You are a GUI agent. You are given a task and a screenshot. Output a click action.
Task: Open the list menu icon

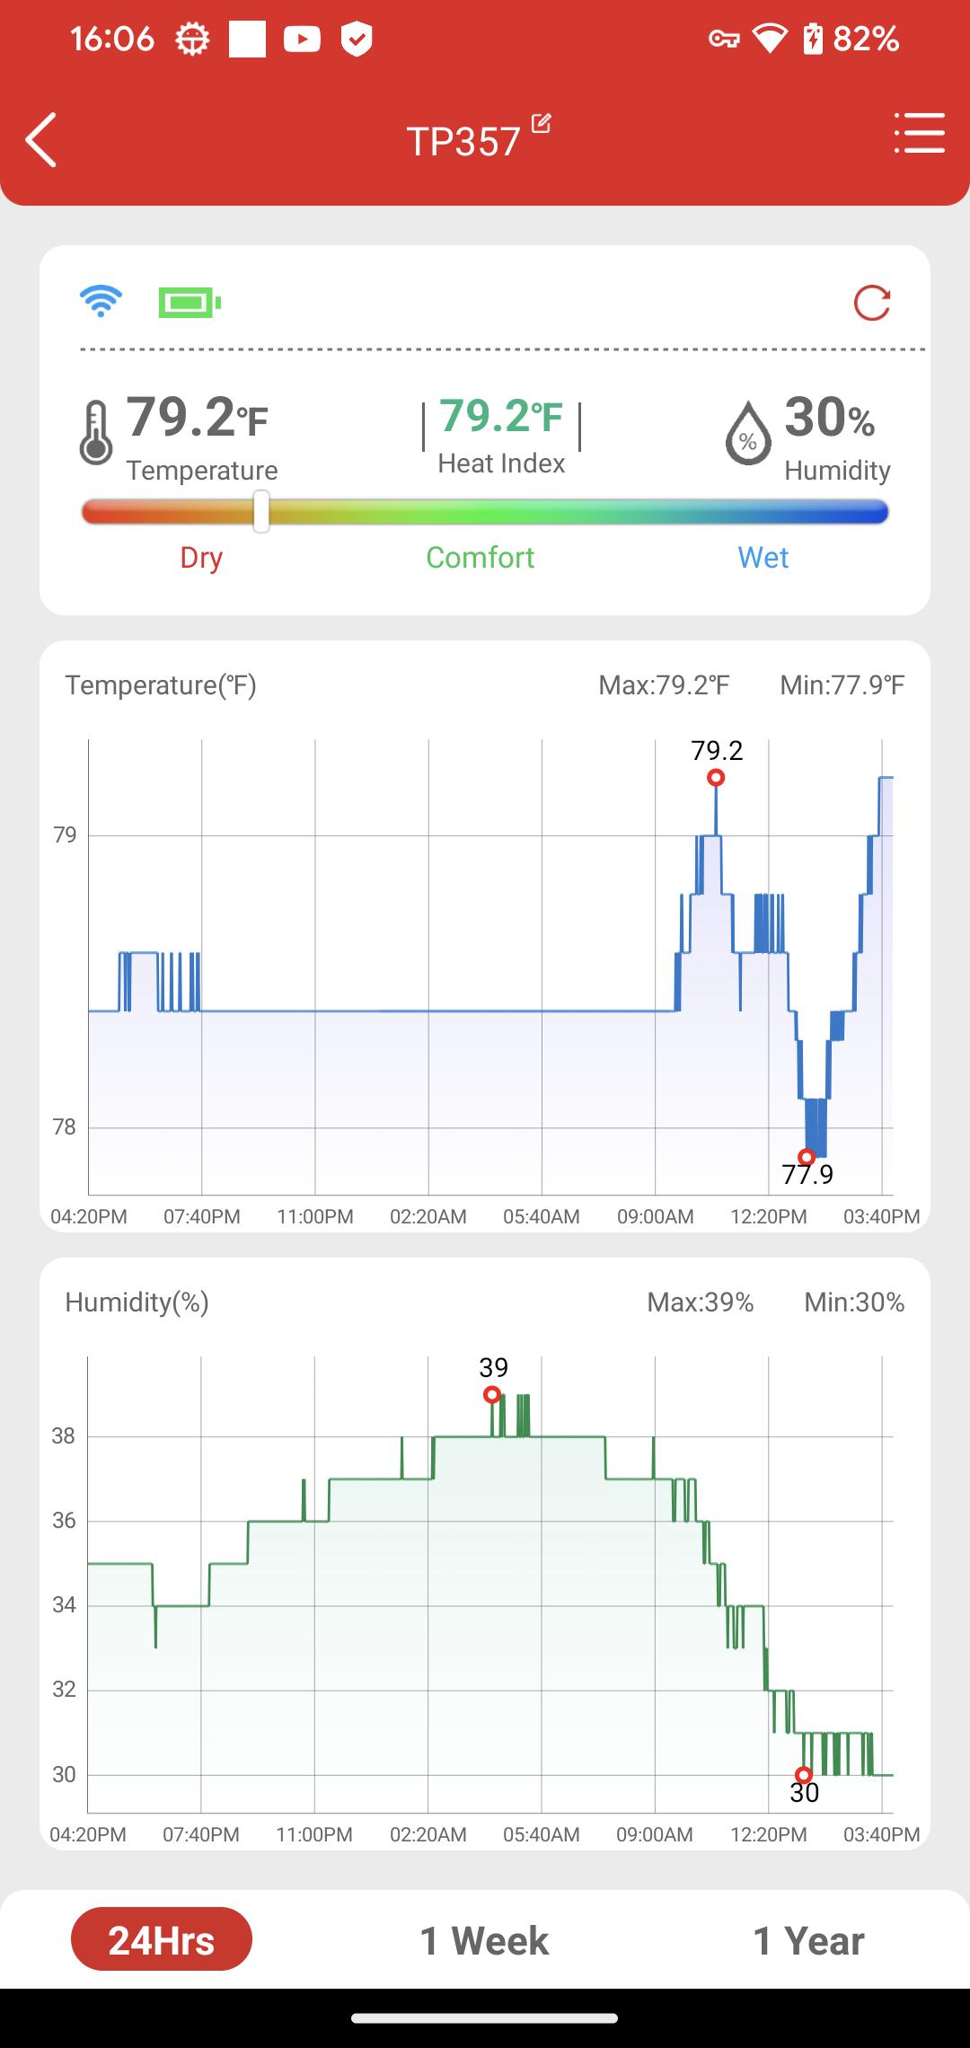tap(919, 134)
